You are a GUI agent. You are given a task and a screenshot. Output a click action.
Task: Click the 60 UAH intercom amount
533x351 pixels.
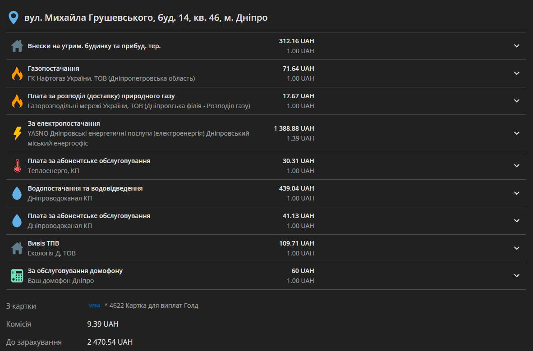[303, 271]
